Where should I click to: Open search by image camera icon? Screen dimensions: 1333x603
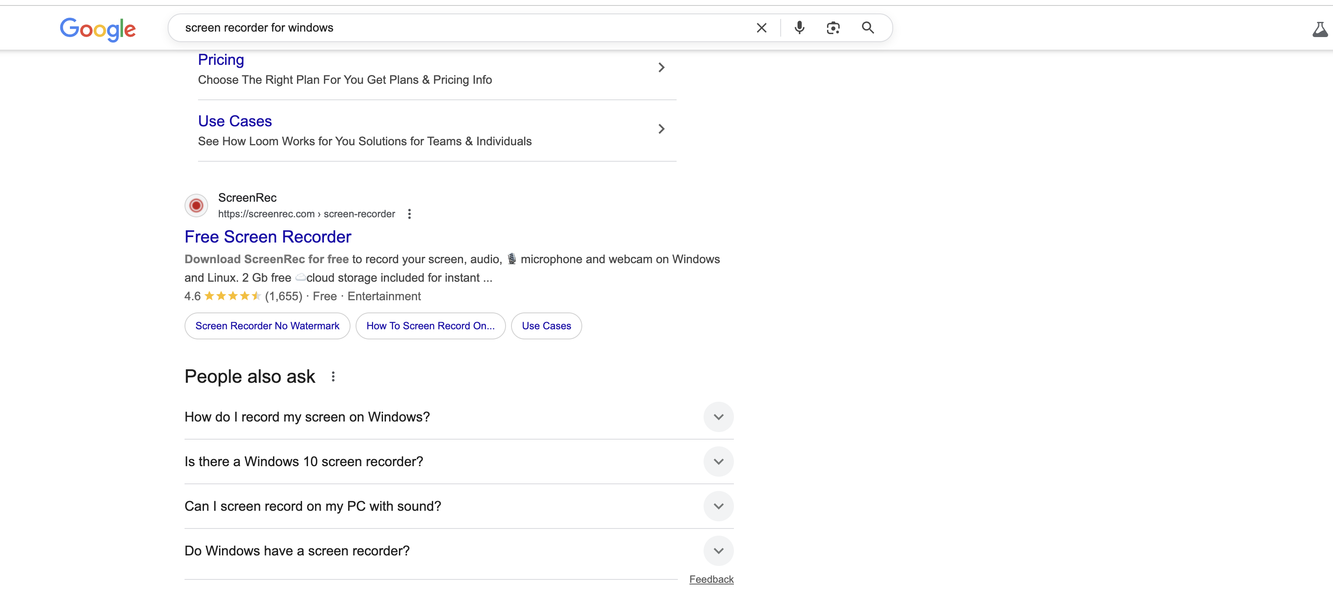point(832,28)
